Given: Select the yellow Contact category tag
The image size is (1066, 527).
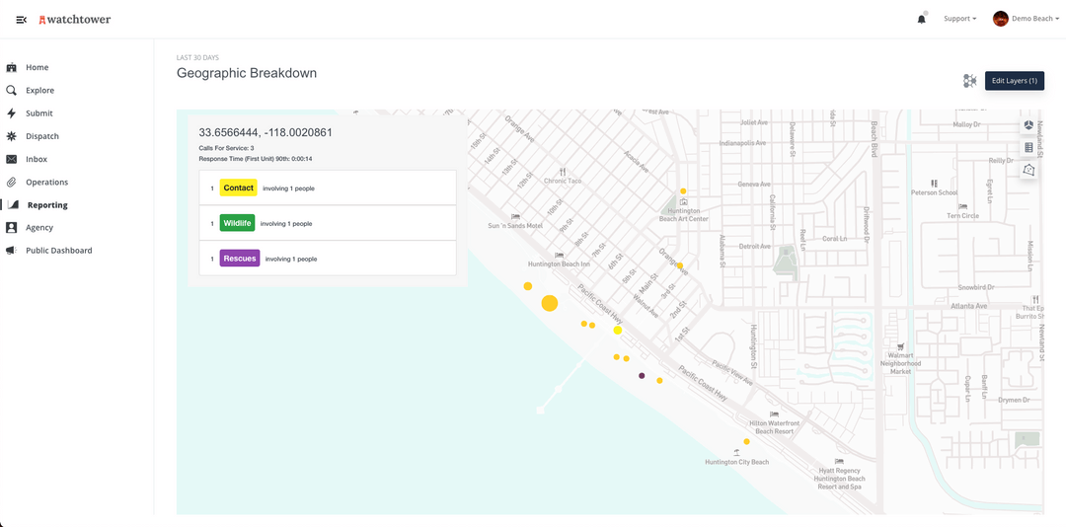Looking at the screenshot, I should [x=238, y=188].
